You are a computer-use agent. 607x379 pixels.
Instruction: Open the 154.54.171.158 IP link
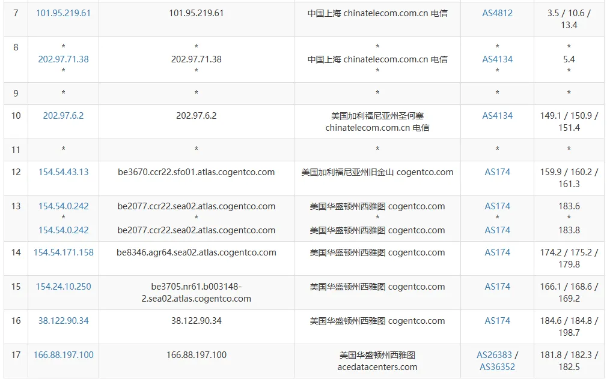pyautogui.click(x=63, y=252)
